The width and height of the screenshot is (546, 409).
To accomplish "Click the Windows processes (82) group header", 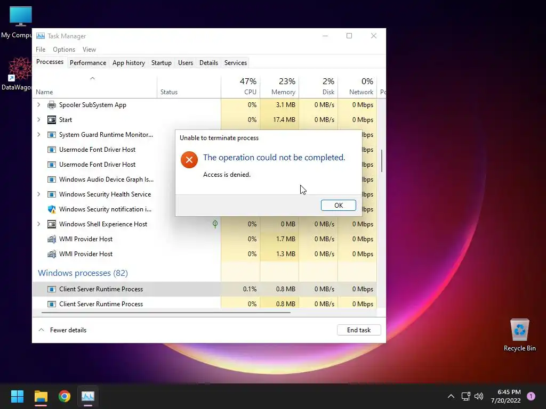I will [83, 273].
